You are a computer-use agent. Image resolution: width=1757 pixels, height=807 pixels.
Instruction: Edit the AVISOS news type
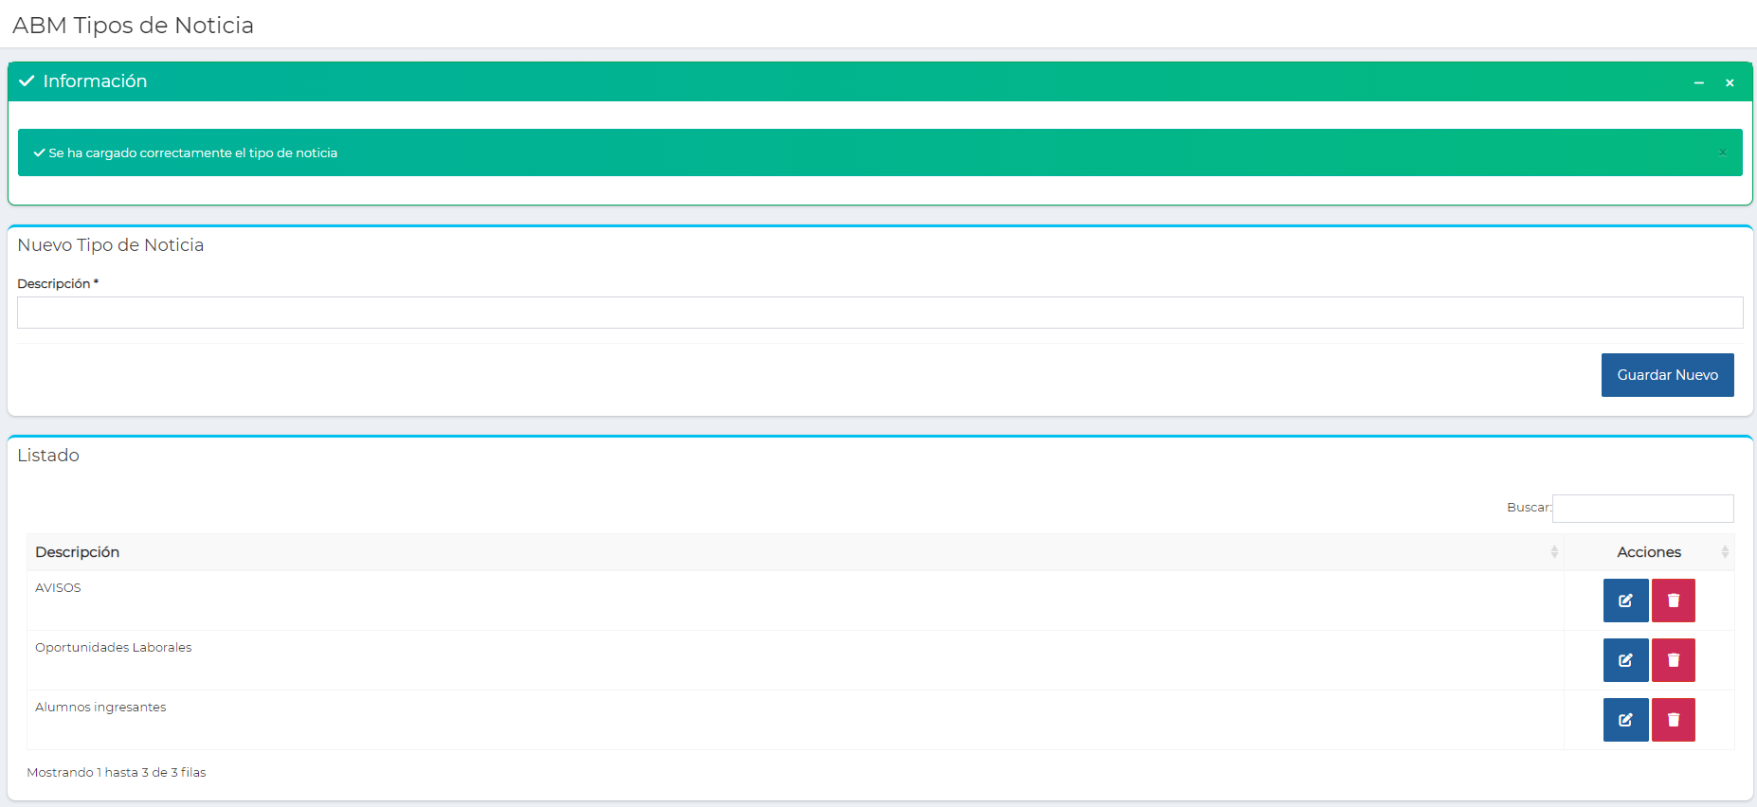[x=1625, y=601]
